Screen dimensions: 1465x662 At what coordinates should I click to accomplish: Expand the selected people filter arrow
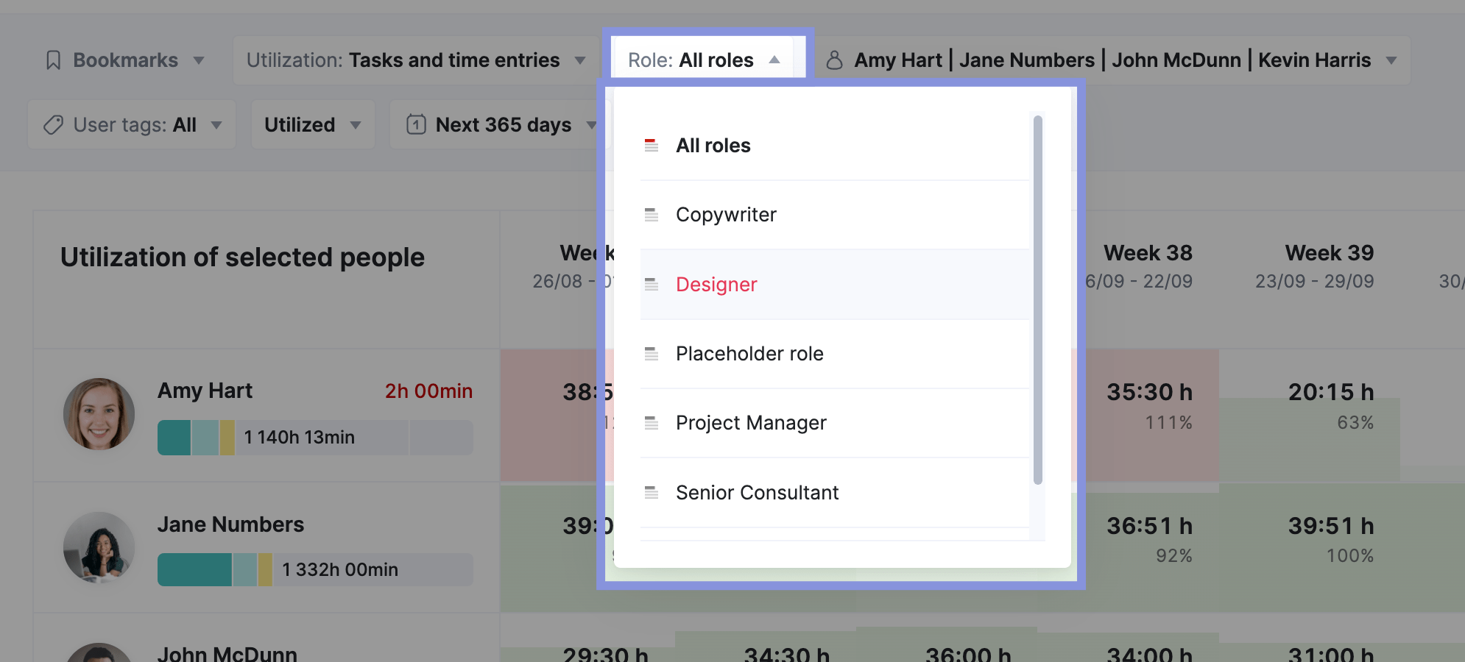[x=1391, y=60]
